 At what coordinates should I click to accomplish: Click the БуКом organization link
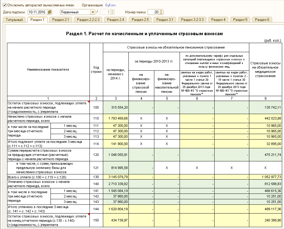(x=110, y=5)
